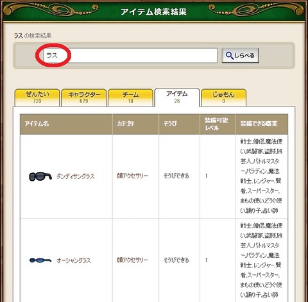Click the job list for ダンディサングラス

click(261, 176)
